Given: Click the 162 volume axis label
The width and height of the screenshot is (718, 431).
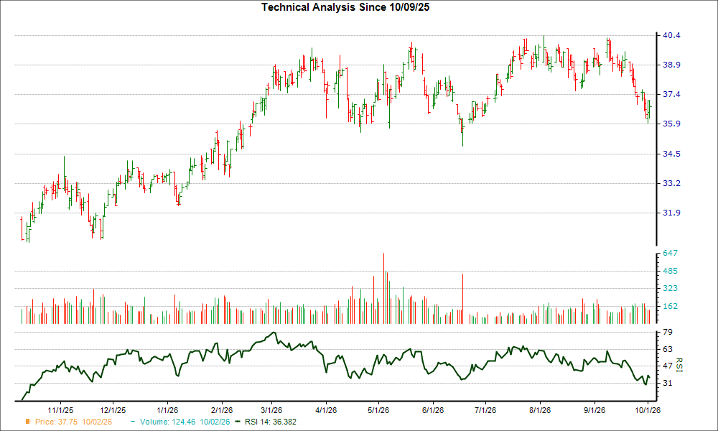Looking at the screenshot, I should pyautogui.click(x=670, y=307).
